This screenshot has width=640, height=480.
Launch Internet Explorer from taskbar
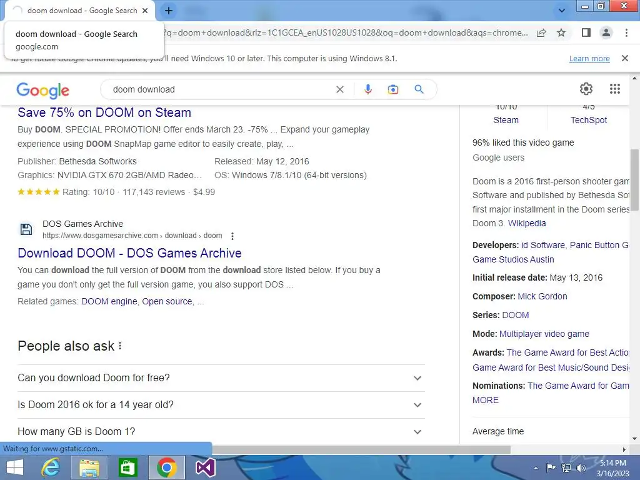[51, 467]
